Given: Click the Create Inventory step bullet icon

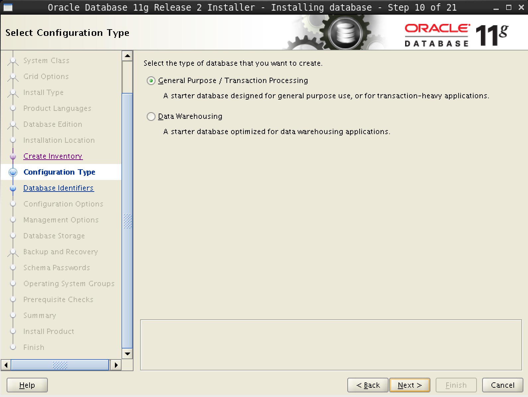Looking at the screenshot, I should click(13, 156).
